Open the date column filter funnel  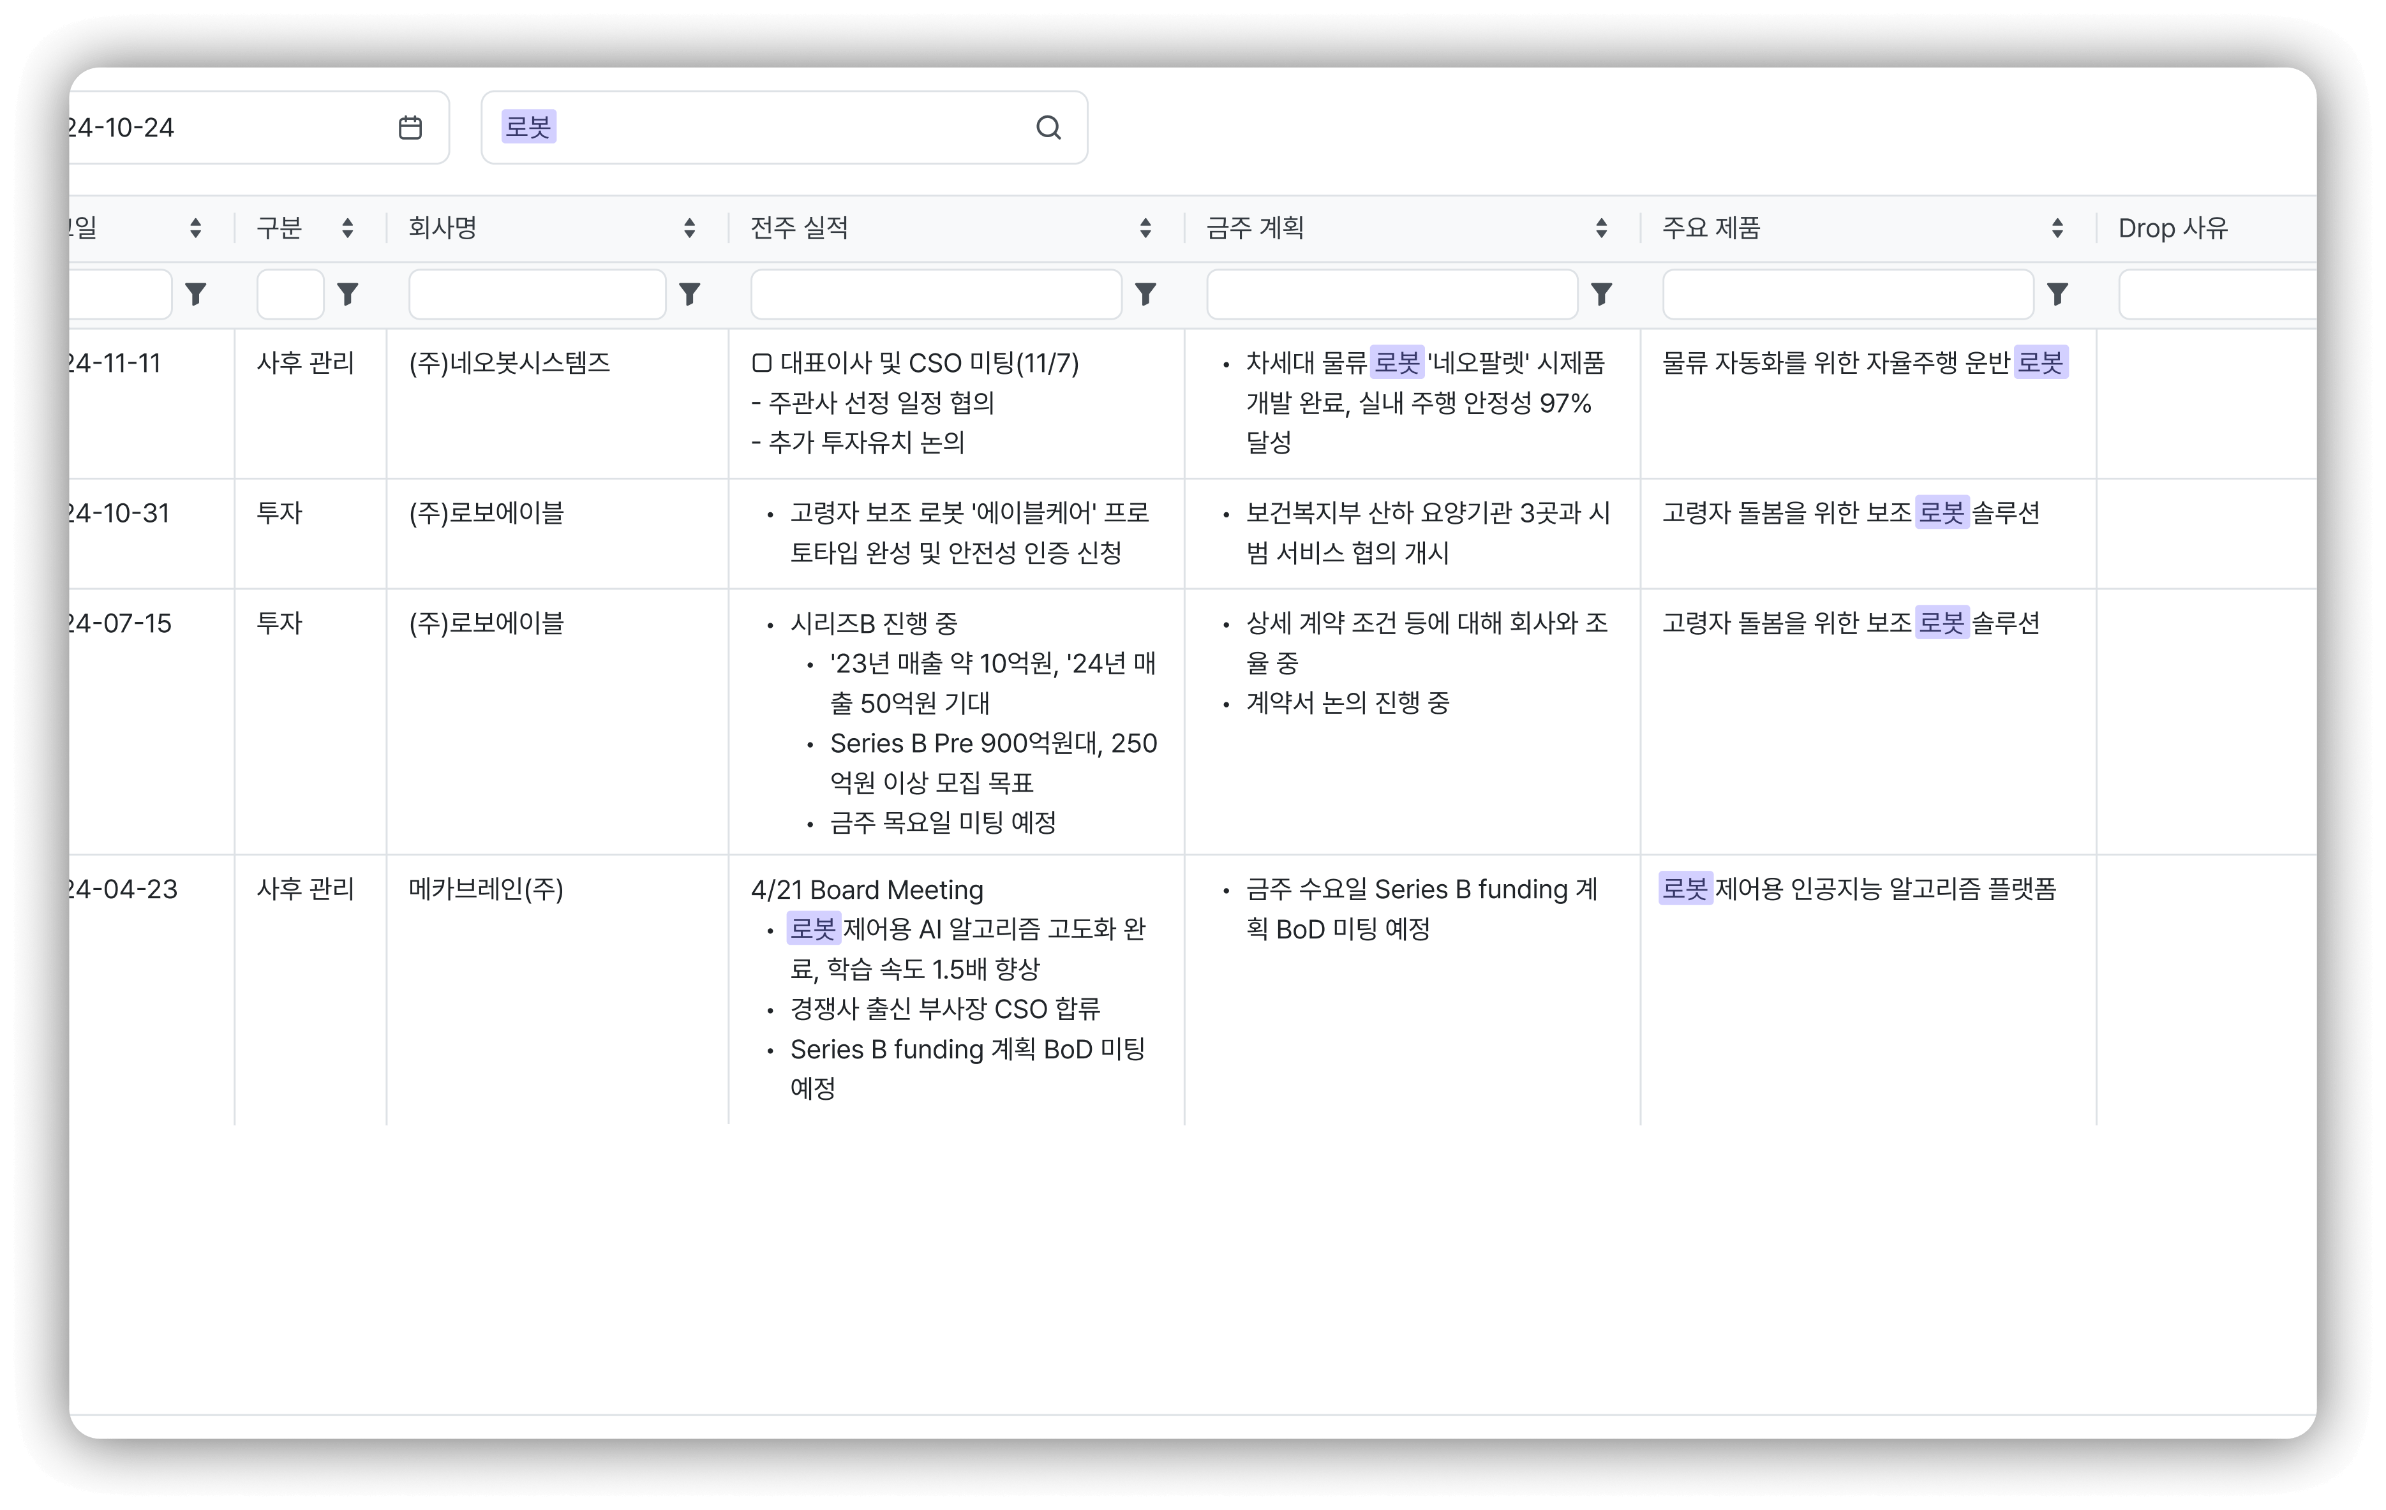click(195, 294)
